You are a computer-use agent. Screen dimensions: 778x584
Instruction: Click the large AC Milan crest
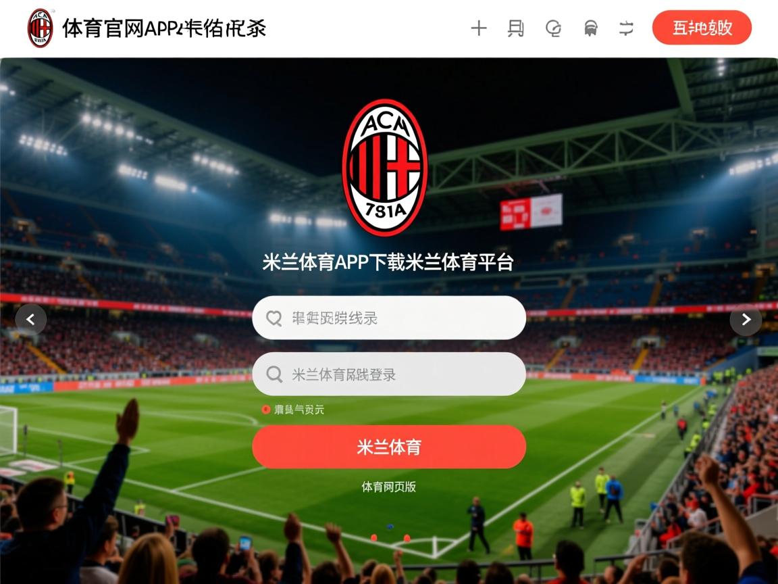point(385,168)
